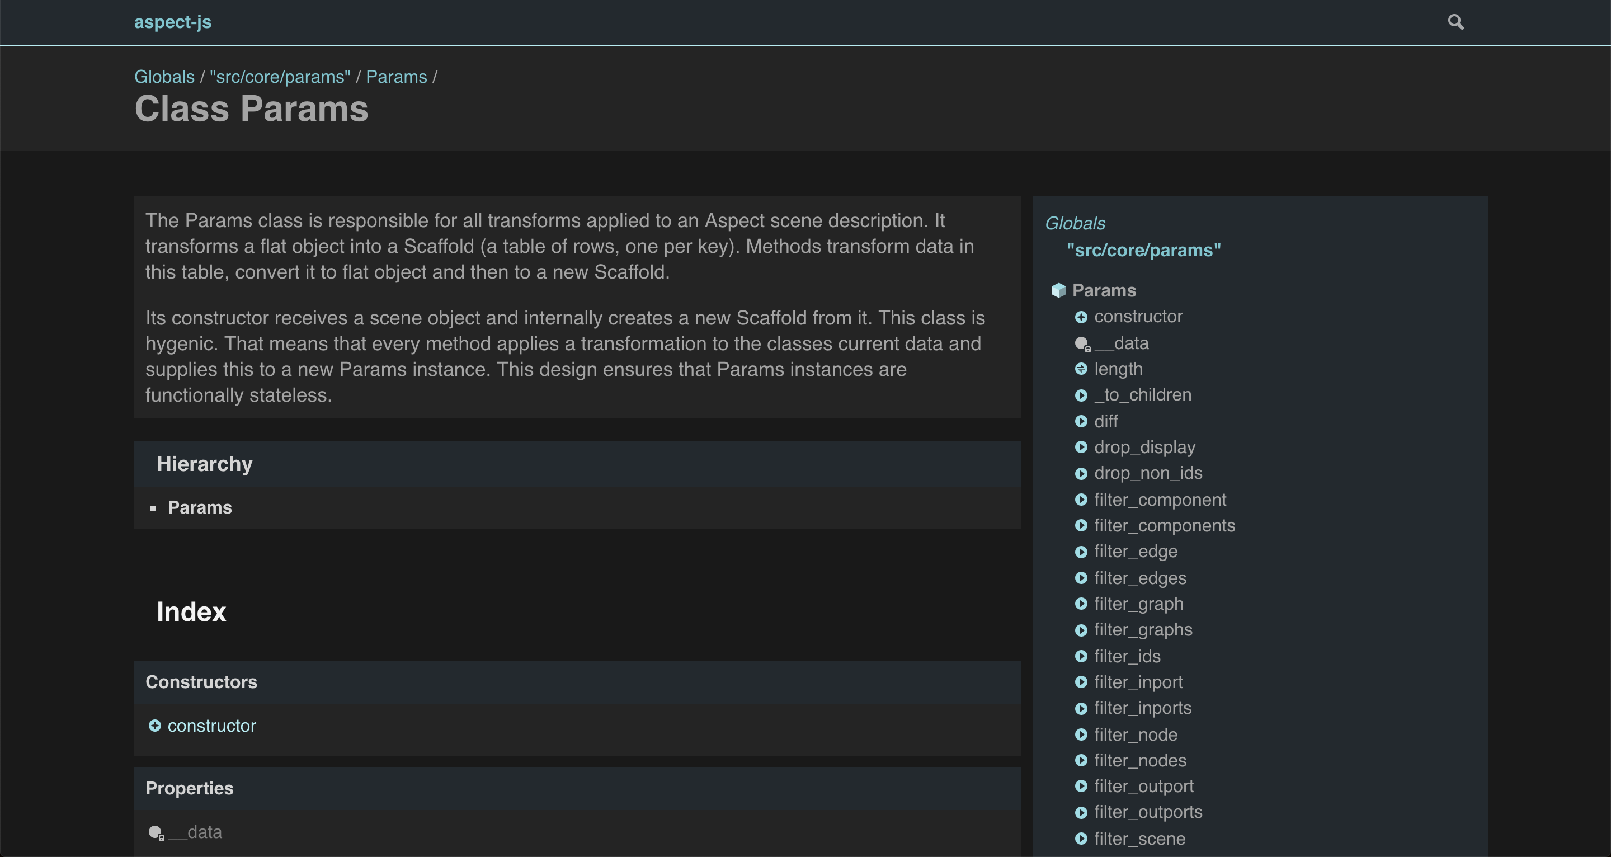Select _to_children in the sidebar list
The height and width of the screenshot is (857, 1611).
(x=1142, y=395)
